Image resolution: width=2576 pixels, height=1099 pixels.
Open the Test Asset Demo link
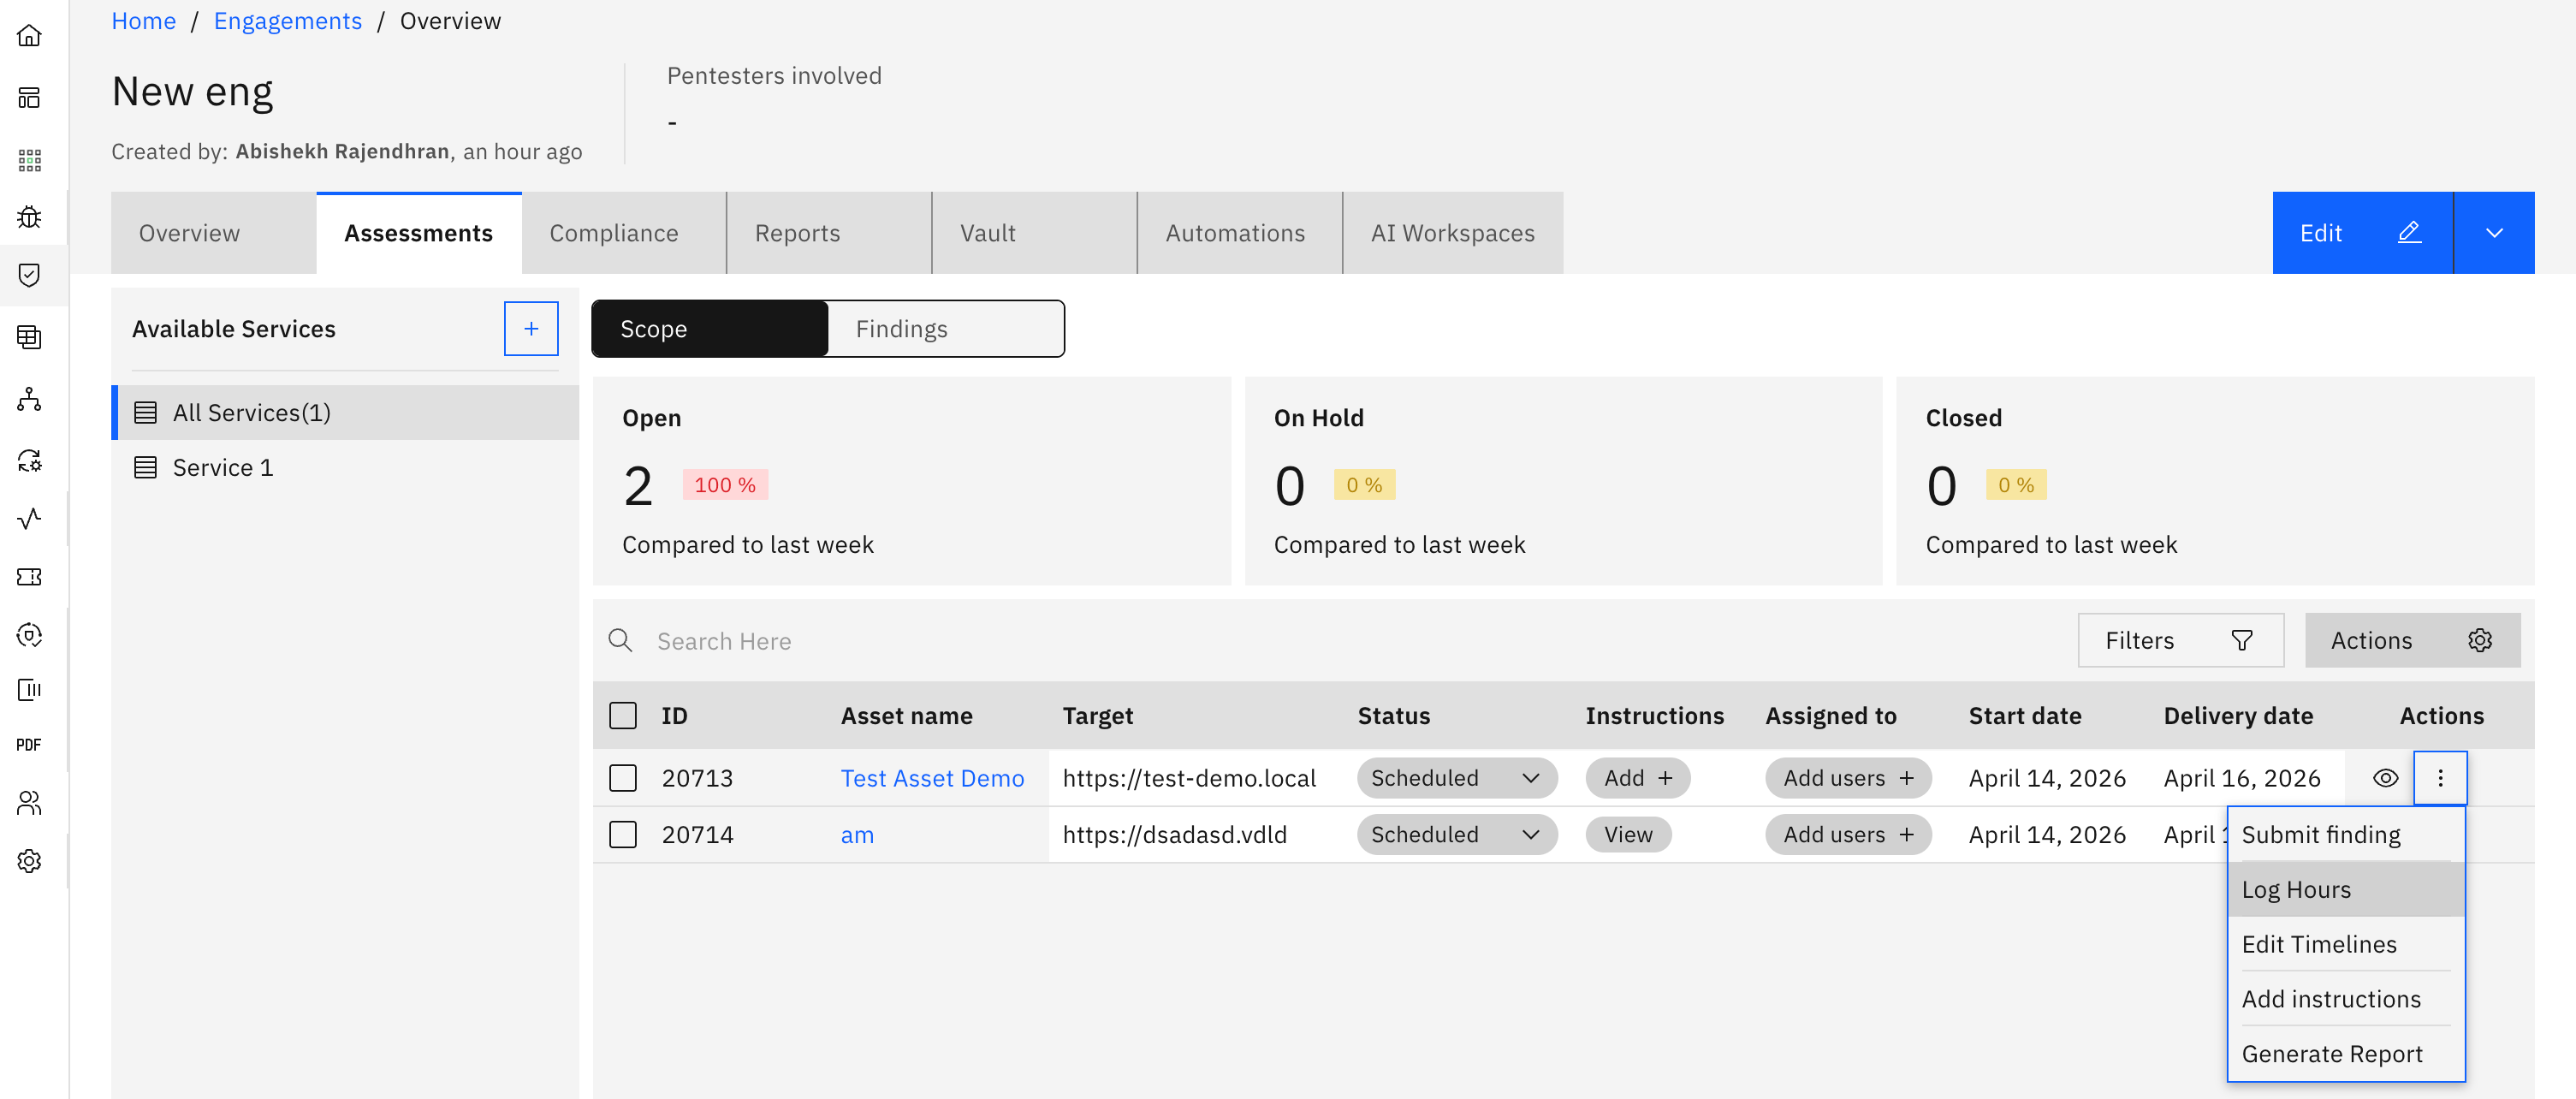click(932, 778)
